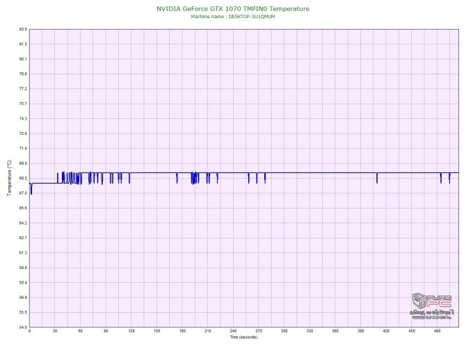Screen dimensions: 466x349
Task: Click the 30 seconds mark on time axis
Action: [55, 331]
